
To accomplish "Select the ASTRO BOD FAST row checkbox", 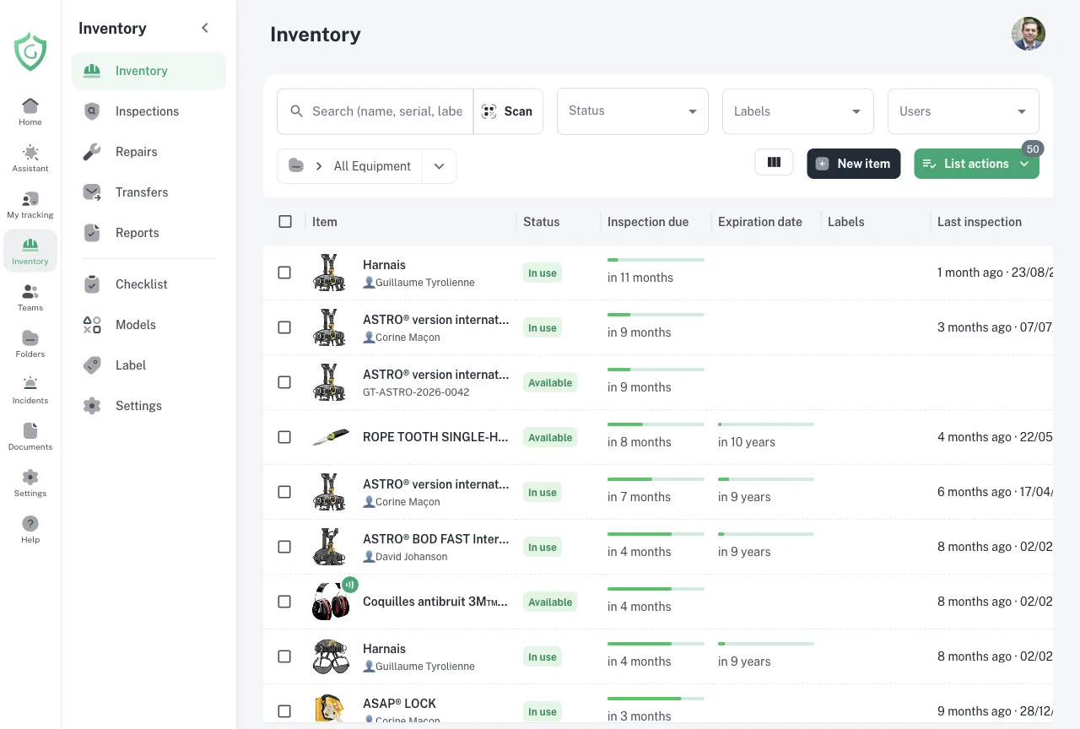I will click(284, 547).
